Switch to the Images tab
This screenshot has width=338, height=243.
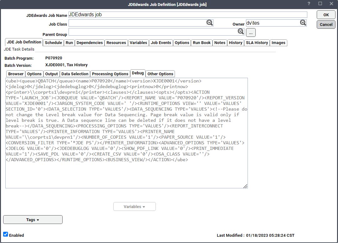pos(278,42)
